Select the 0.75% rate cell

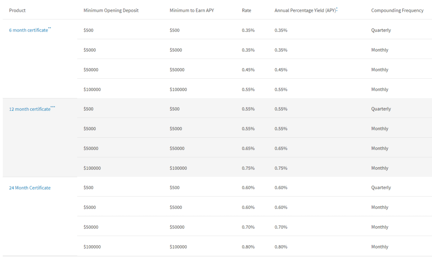pos(248,168)
